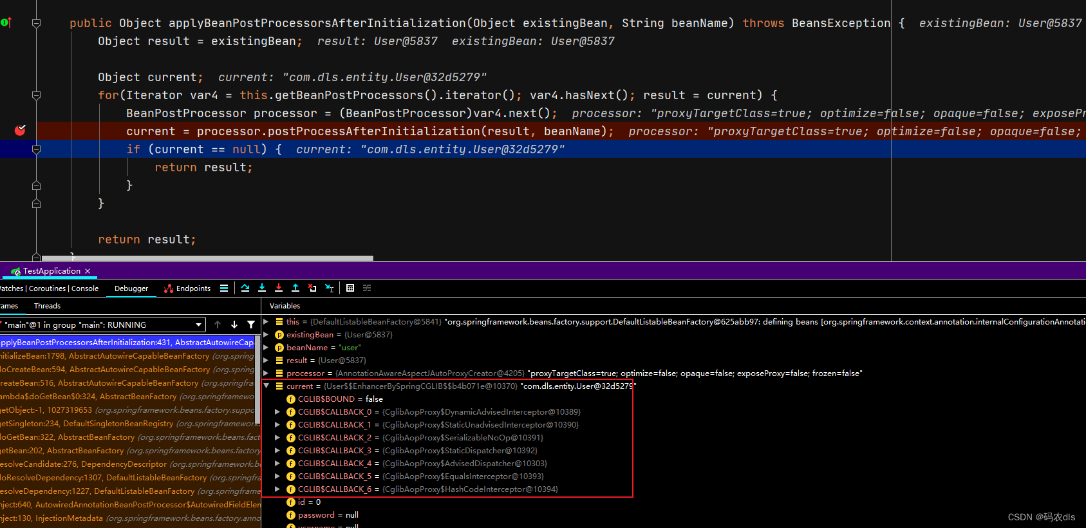Click the field icon of CGLIB$BOUND
Viewport: 1086px width, 528px height.
(x=291, y=399)
